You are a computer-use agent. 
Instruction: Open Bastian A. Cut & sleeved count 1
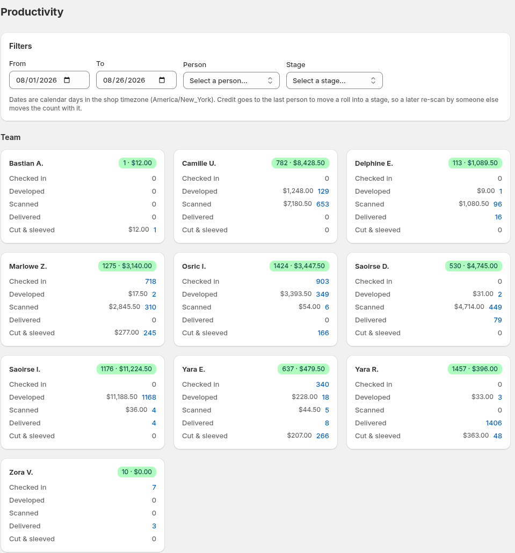pyautogui.click(x=155, y=230)
